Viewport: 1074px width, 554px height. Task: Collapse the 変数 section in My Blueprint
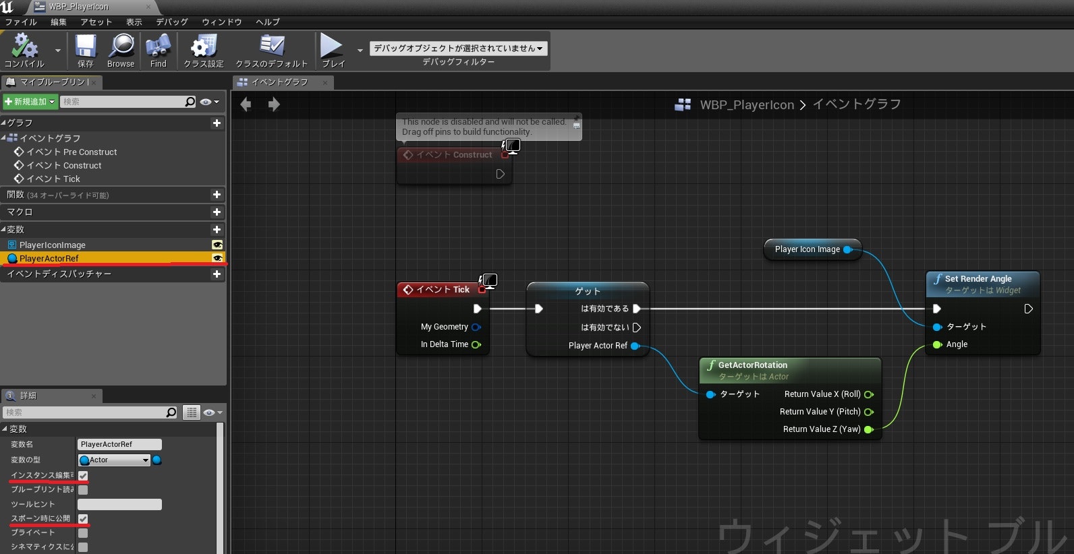click(x=3, y=229)
